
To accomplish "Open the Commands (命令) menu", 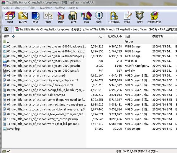I will 19,8.
